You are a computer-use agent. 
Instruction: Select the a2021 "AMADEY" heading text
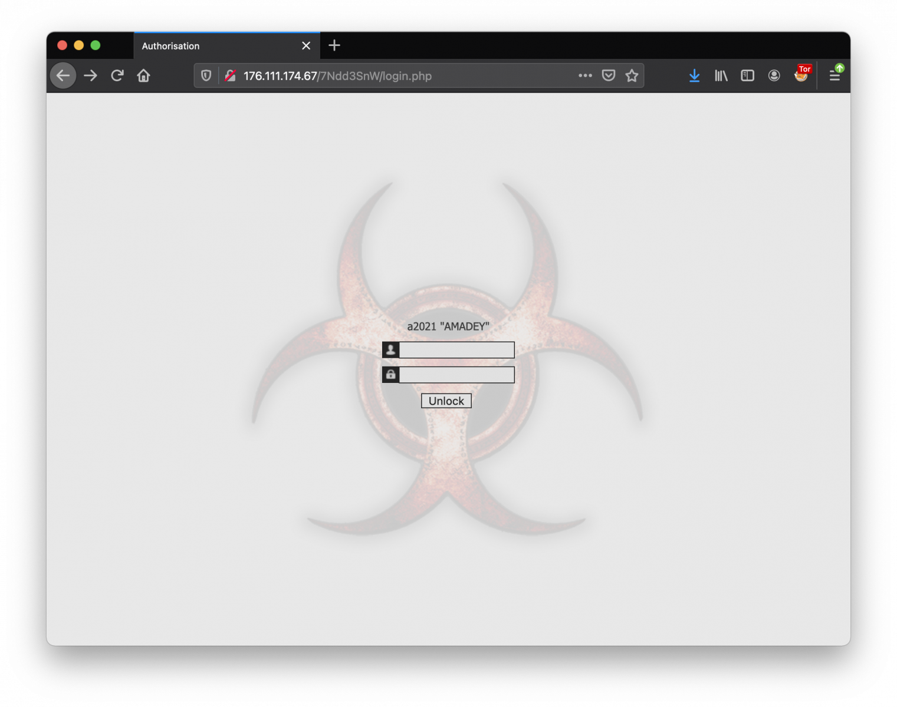(x=448, y=326)
